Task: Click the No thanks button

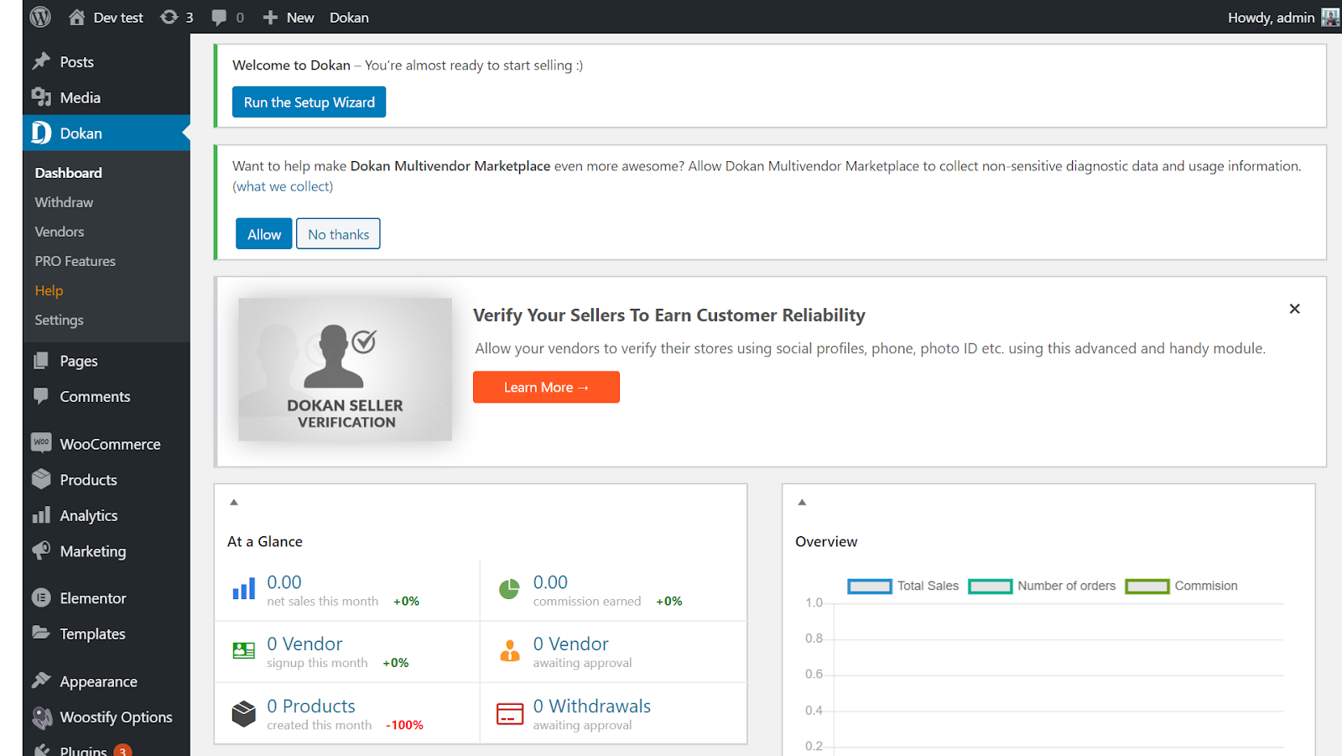Action: 338,234
